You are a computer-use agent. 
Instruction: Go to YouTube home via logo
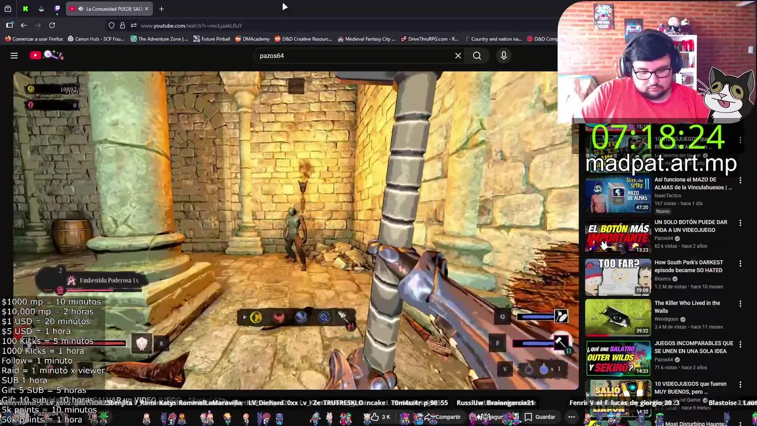[x=46, y=55]
